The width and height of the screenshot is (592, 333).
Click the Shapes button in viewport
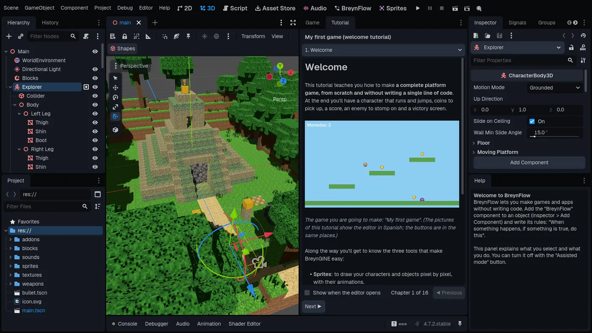coord(122,49)
